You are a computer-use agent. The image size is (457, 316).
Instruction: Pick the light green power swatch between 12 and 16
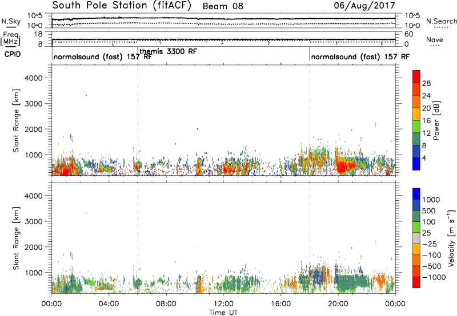(416, 127)
